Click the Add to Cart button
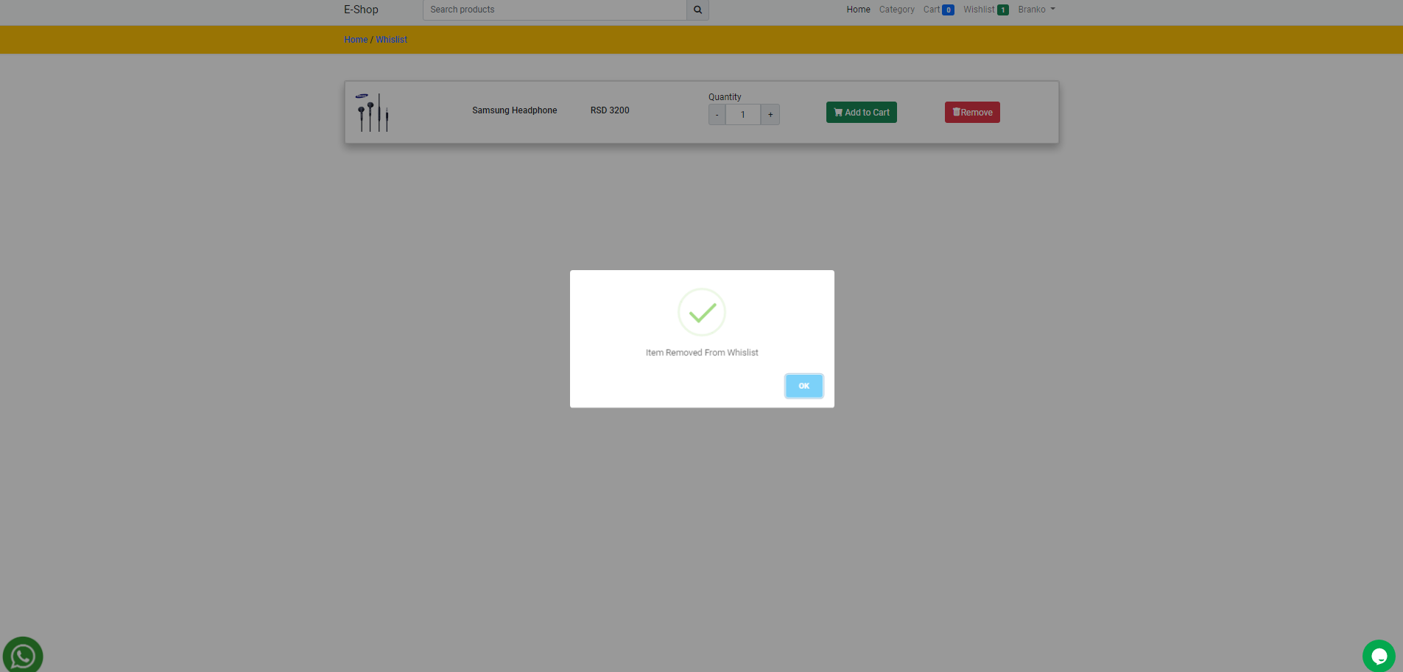Viewport: 1403px width, 672px height. [x=860, y=112]
